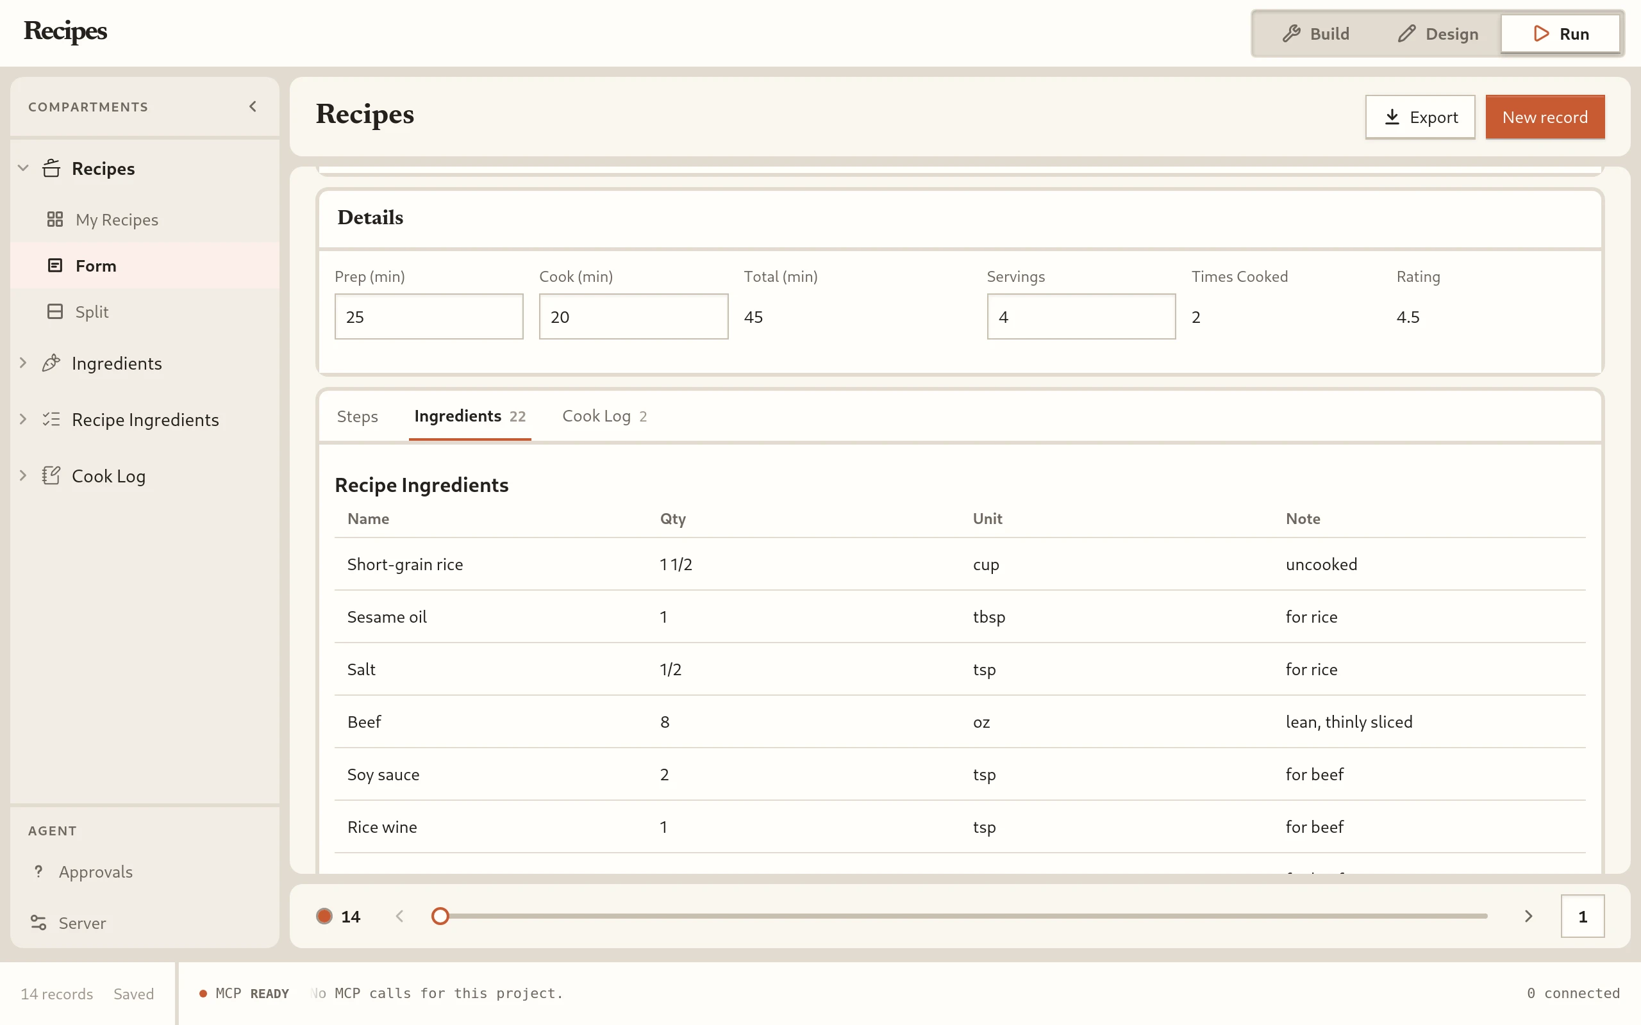Click the 'lean, thinly sliced' note
The height and width of the screenshot is (1025, 1641).
coord(1349,722)
